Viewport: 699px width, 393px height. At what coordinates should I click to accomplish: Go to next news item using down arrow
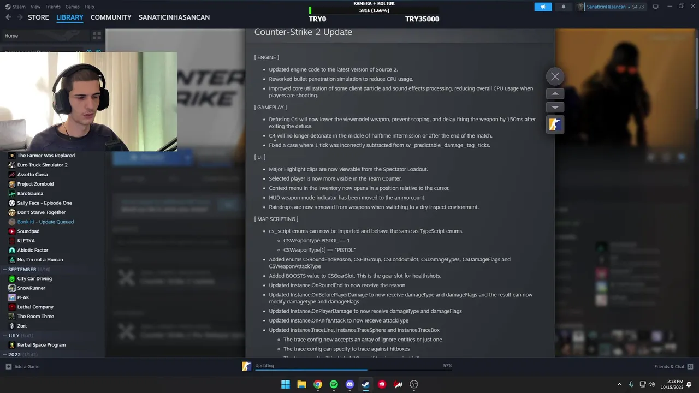pyautogui.click(x=555, y=107)
